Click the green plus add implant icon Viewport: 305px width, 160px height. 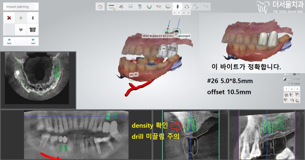[21, 18]
